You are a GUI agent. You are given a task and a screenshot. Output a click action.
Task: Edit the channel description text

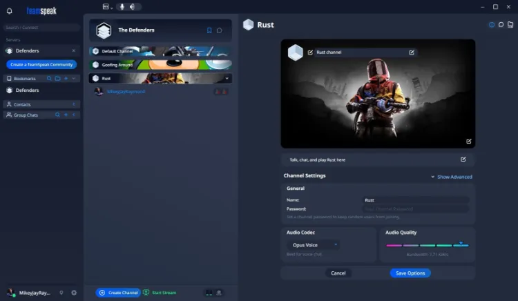463,159
